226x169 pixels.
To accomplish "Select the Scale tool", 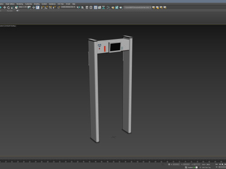I will 12,8.
